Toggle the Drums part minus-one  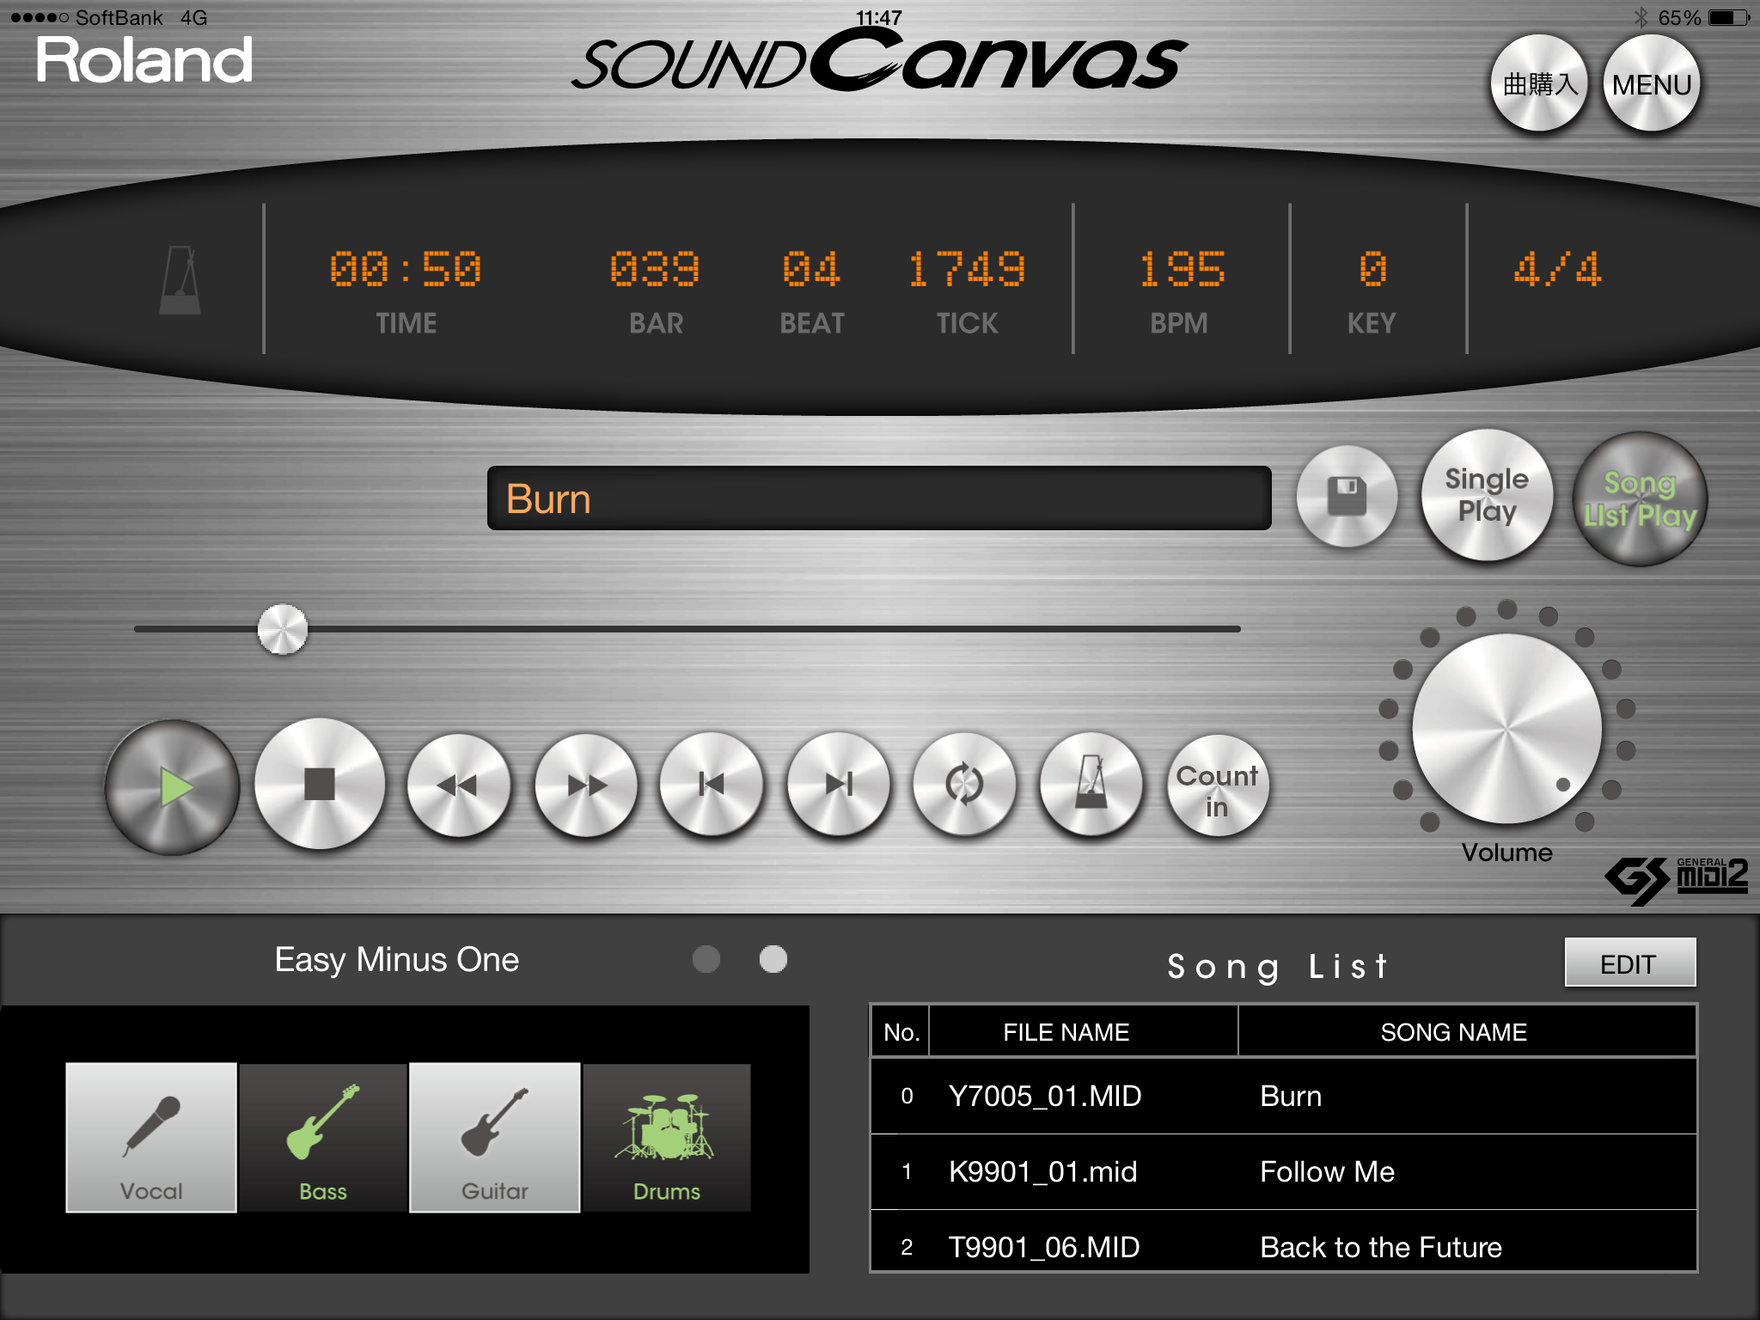[667, 1137]
